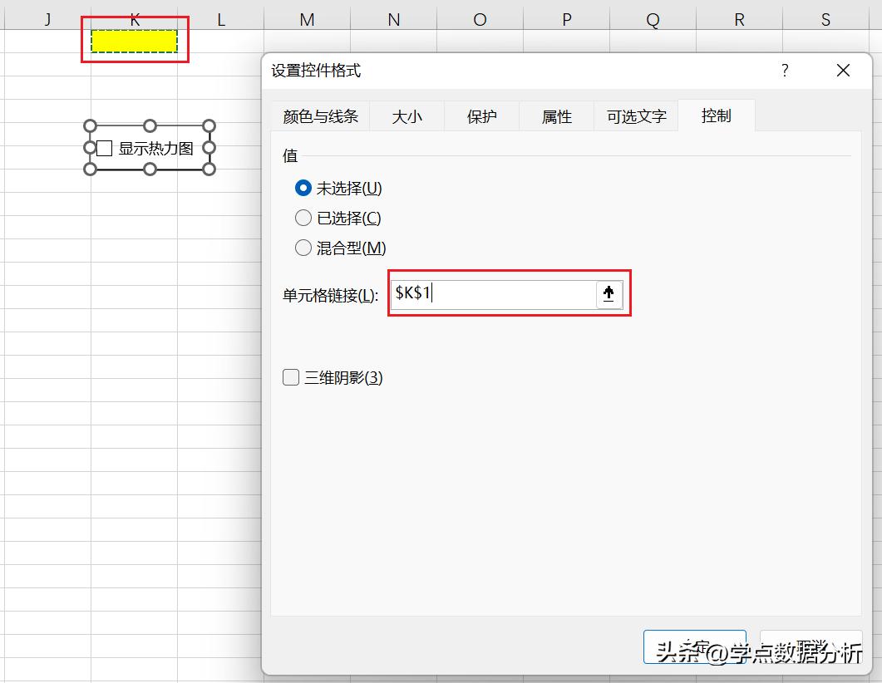Open the 大小 tab
Image resolution: width=882 pixels, height=683 pixels.
pyautogui.click(x=407, y=116)
